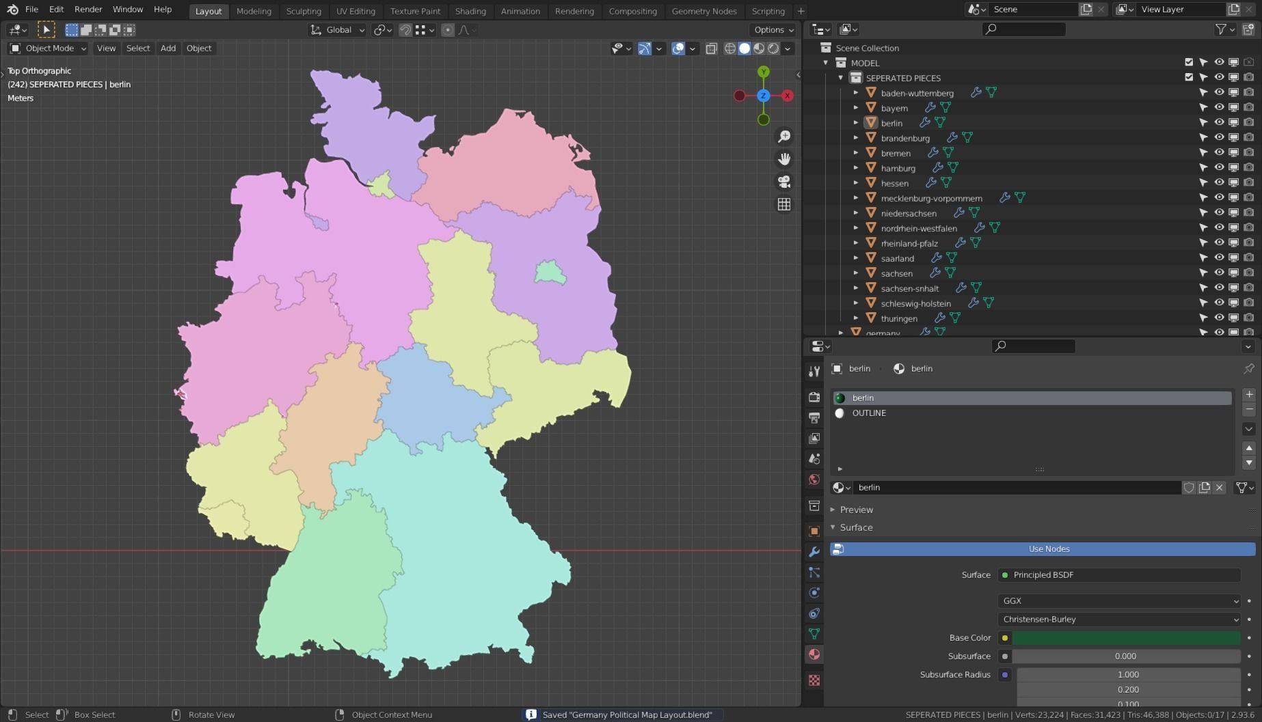
Task: Move material slot up arrow
Action: point(1249,449)
